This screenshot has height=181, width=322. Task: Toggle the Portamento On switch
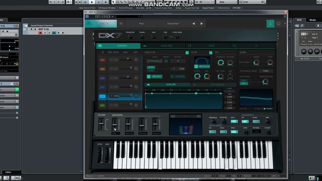[245, 122]
